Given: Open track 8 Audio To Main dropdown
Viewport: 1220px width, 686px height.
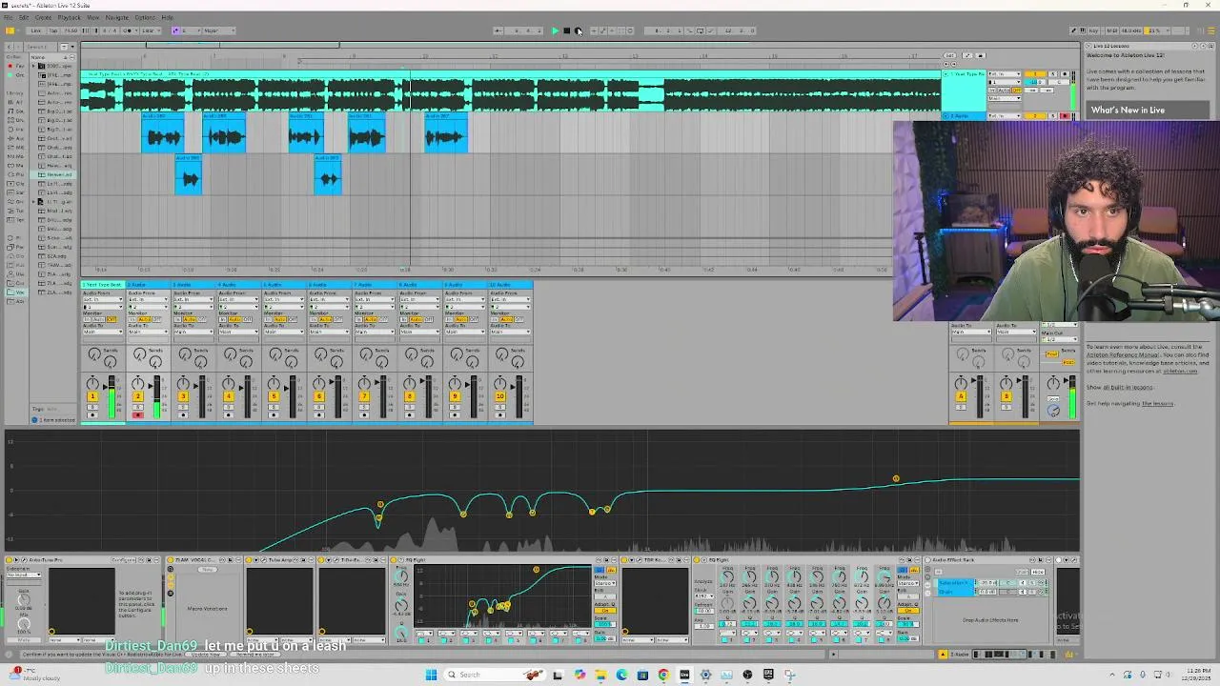Looking at the screenshot, I should (419, 332).
